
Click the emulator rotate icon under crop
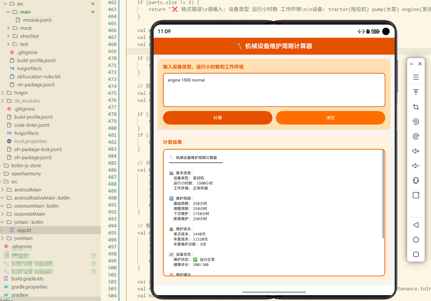pos(416,122)
